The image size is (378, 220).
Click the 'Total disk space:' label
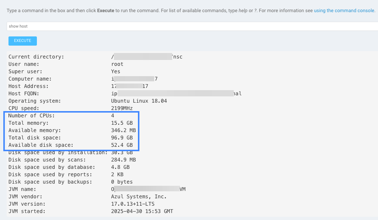(35, 138)
